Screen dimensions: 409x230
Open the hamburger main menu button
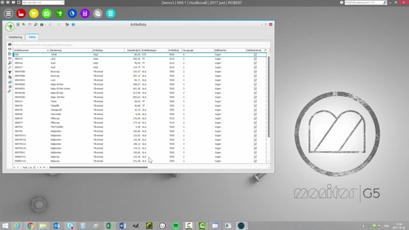click(8, 13)
